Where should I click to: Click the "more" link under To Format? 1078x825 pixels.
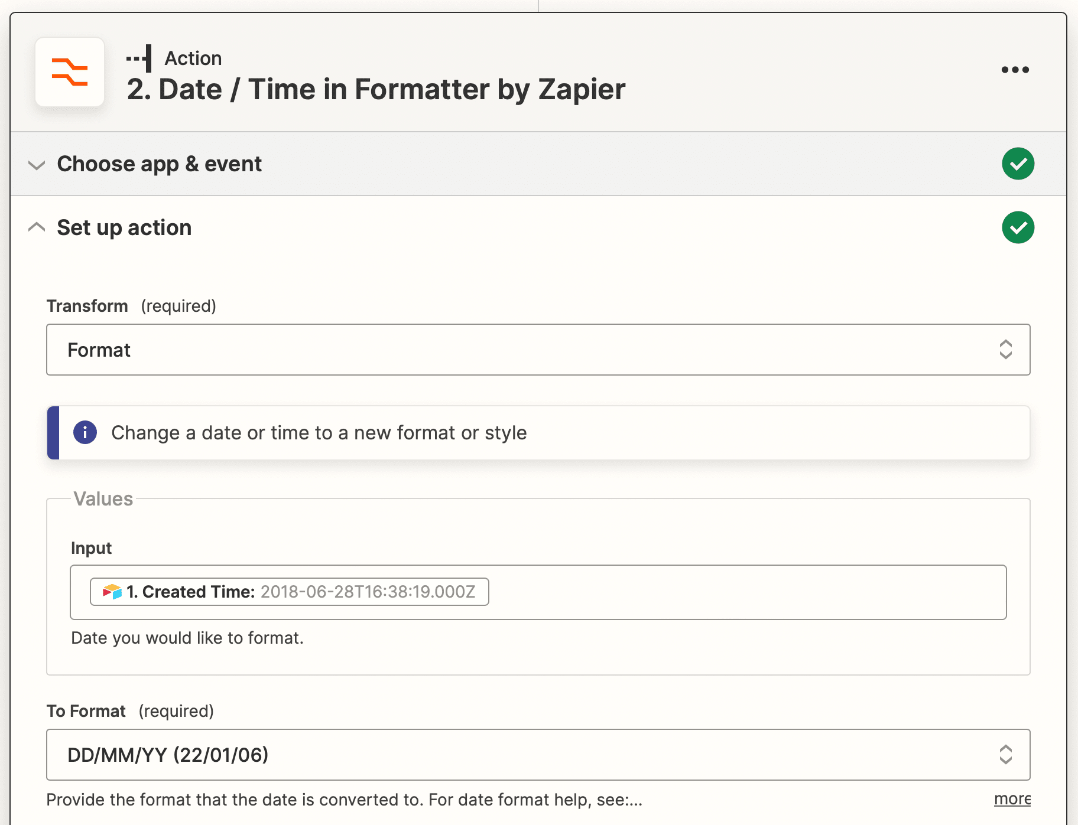click(x=1012, y=799)
